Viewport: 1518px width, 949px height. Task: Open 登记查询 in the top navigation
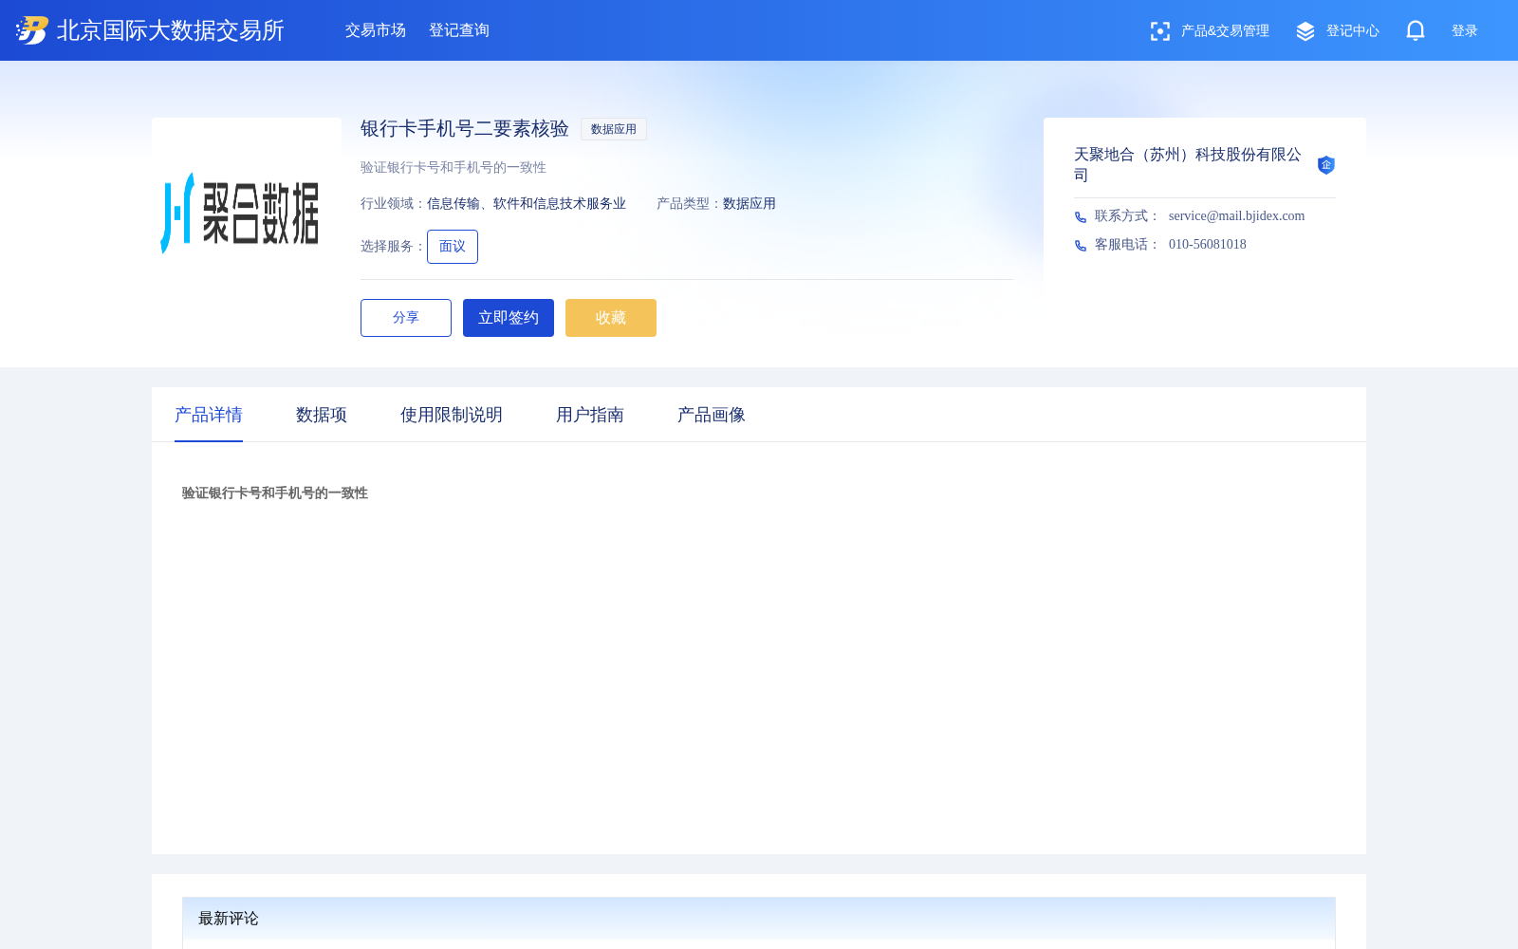(459, 30)
